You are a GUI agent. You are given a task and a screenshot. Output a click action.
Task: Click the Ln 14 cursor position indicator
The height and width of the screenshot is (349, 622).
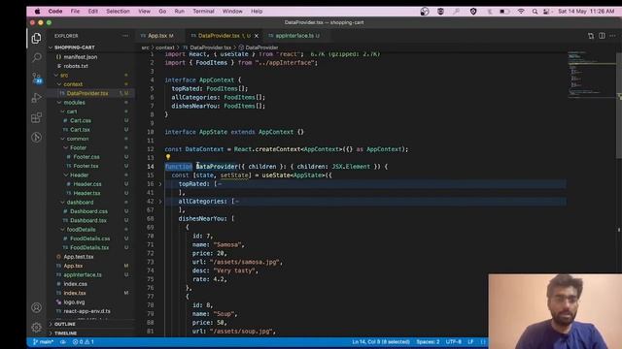(381, 342)
